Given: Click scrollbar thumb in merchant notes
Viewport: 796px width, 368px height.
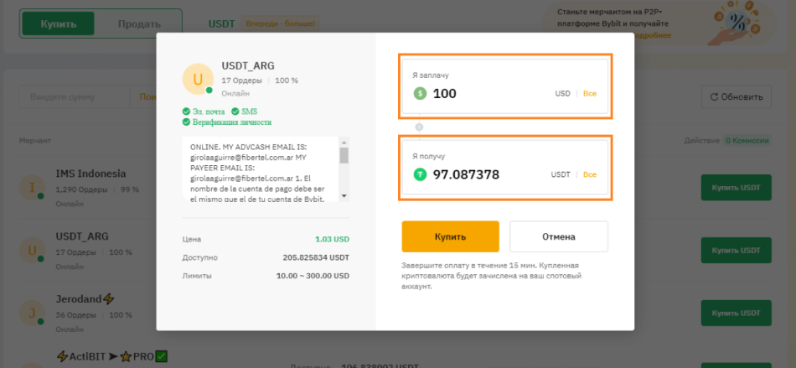Looking at the screenshot, I should click(x=344, y=155).
